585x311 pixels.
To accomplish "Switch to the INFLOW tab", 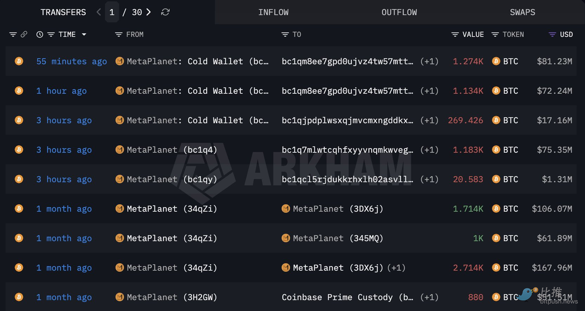I will [273, 12].
